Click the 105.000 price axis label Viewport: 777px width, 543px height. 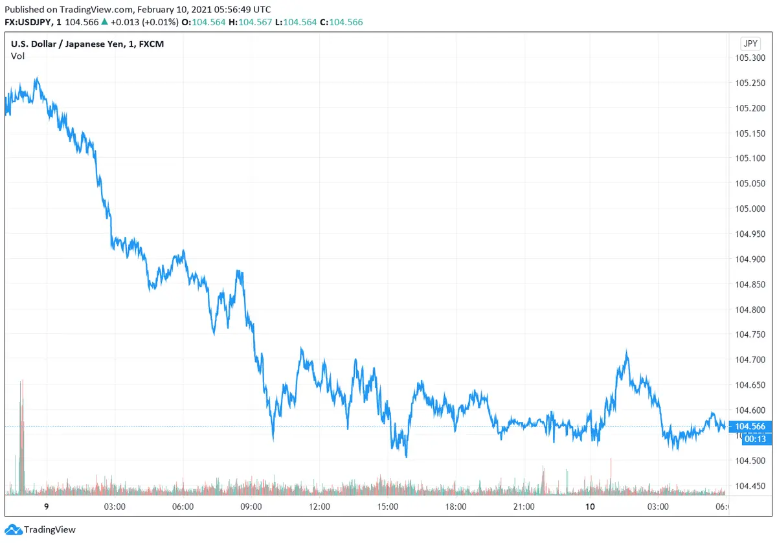(750, 208)
